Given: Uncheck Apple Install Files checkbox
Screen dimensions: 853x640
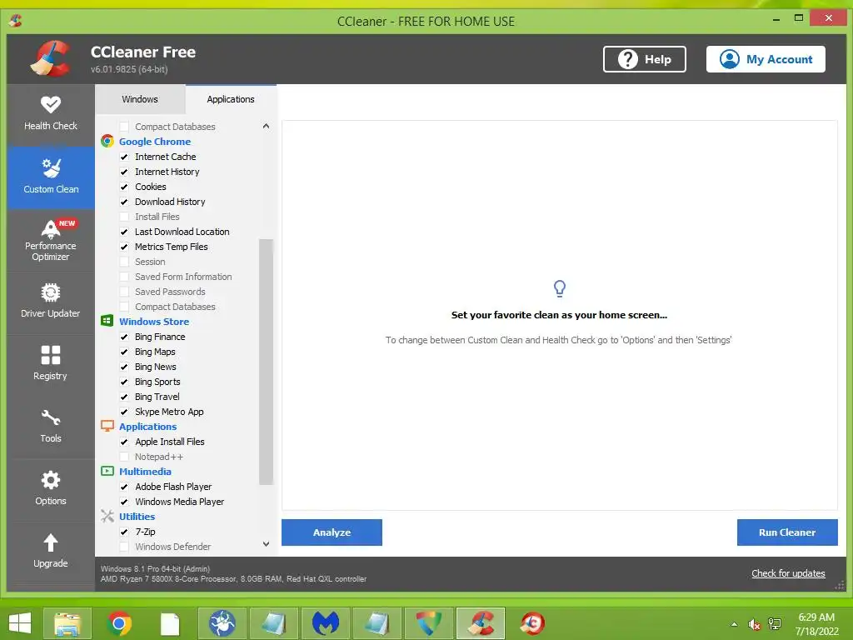Looking at the screenshot, I should tap(124, 442).
